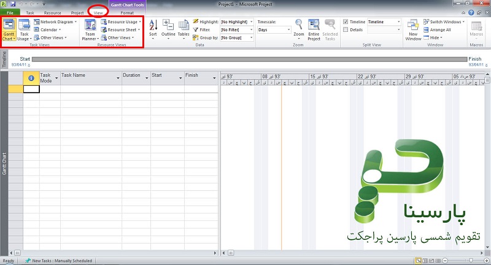
Task: Click Arrange All windows
Action: (x=437, y=29)
